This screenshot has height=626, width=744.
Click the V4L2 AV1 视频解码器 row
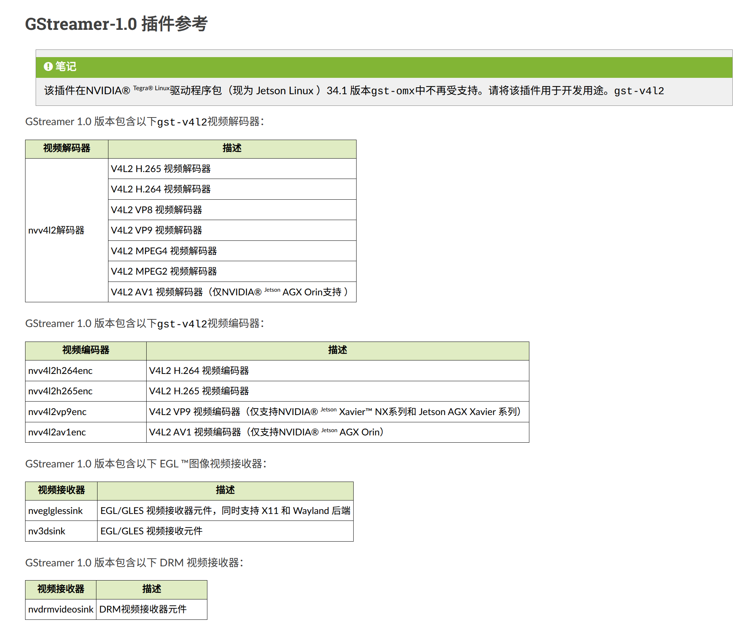229,292
